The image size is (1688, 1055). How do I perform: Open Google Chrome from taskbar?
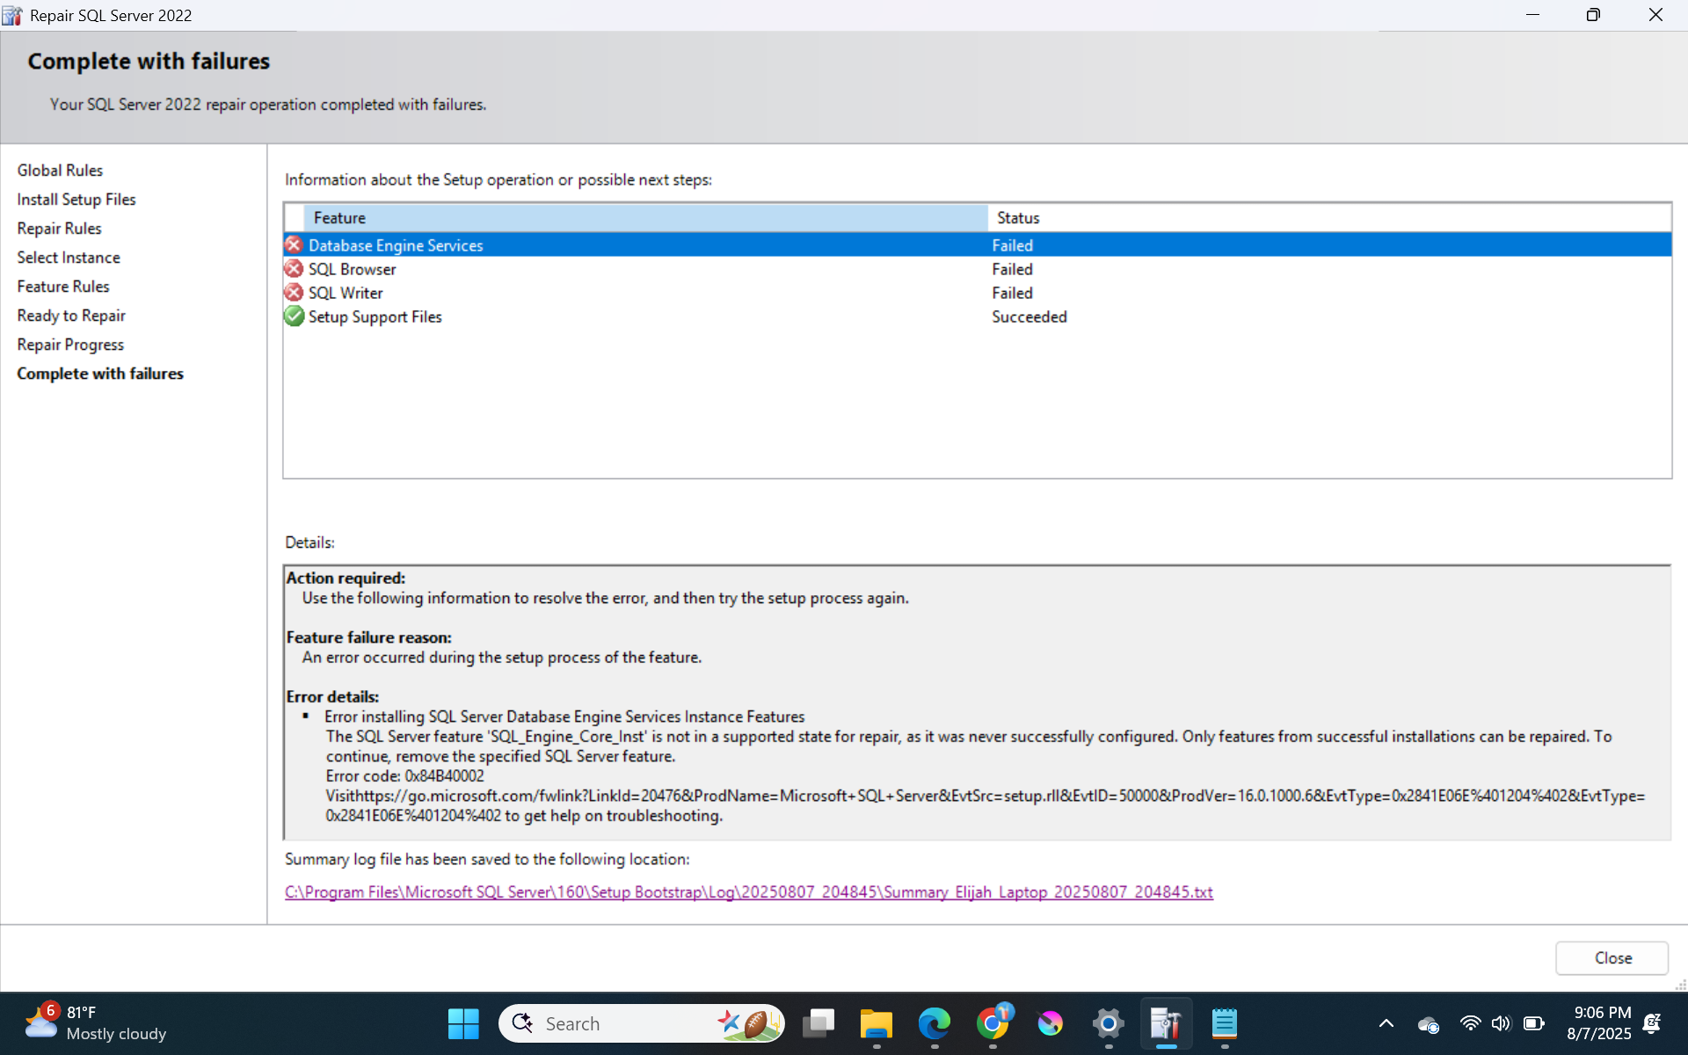[x=993, y=1023]
